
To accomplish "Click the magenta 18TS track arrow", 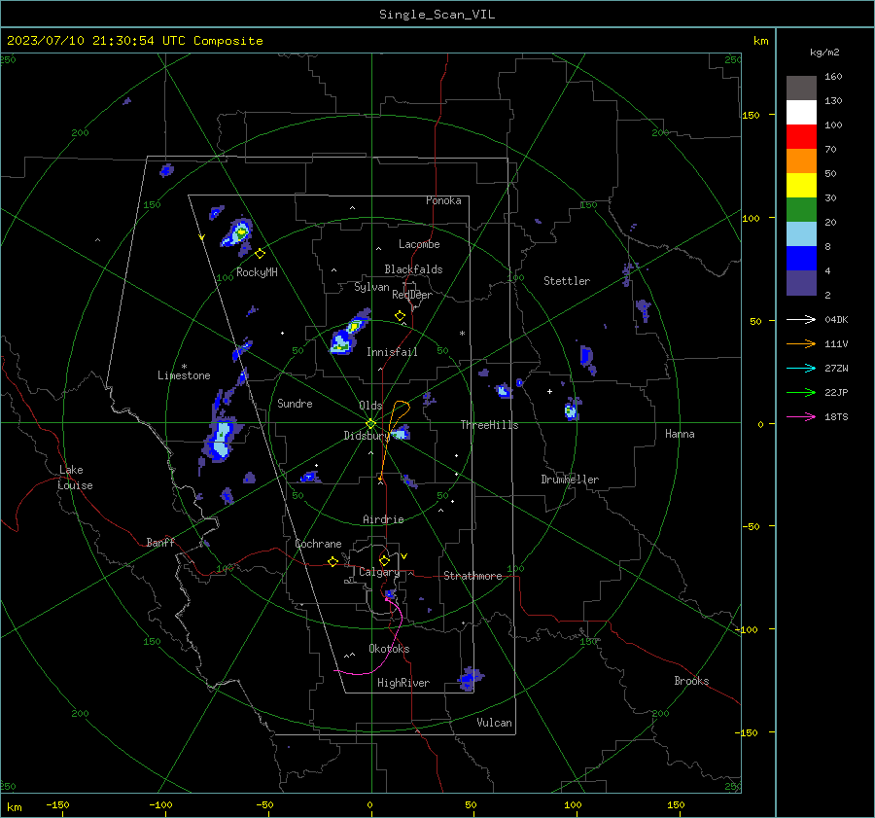I will click(801, 416).
